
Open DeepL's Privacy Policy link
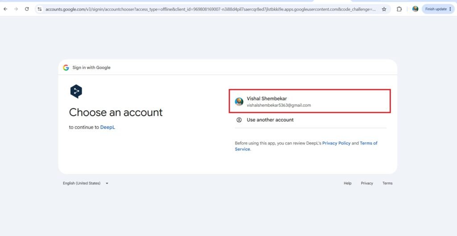coord(337,143)
